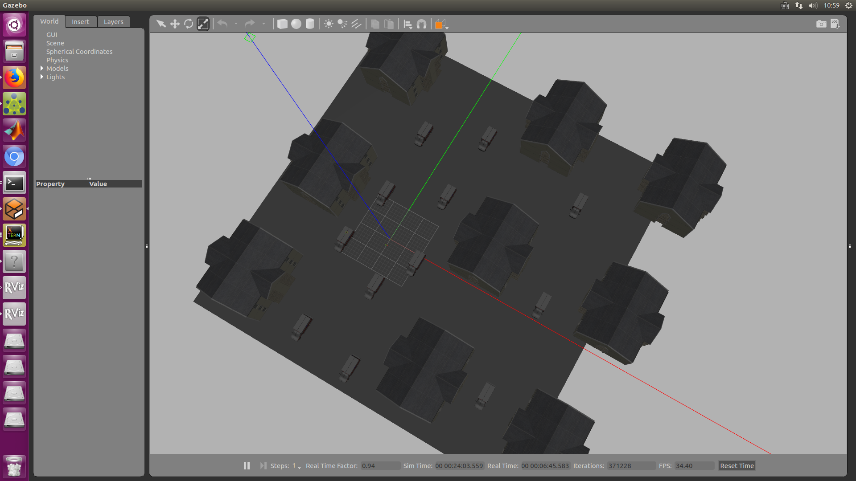Insert a cylinder shape
856x481 pixels.
[x=310, y=24]
